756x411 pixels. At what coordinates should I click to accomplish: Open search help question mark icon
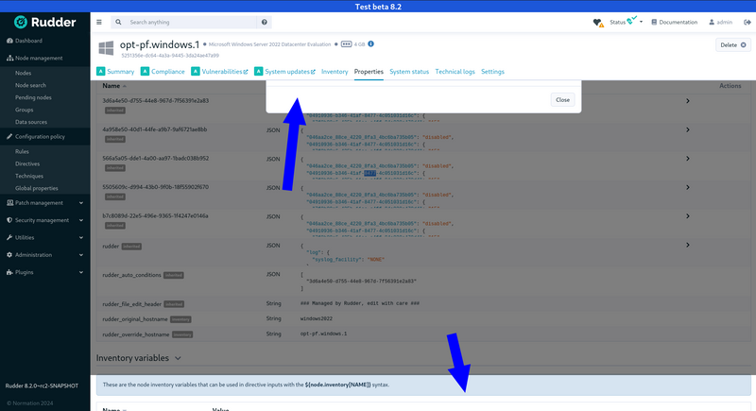(265, 22)
